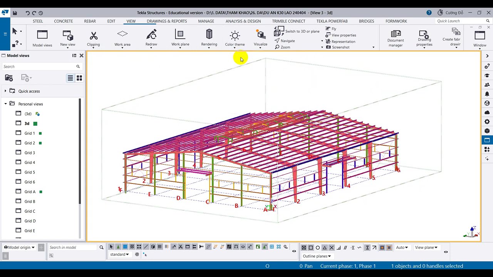This screenshot has height=277, width=493.
Task: Click the magnifier next to Search in model
Action: [101, 247]
